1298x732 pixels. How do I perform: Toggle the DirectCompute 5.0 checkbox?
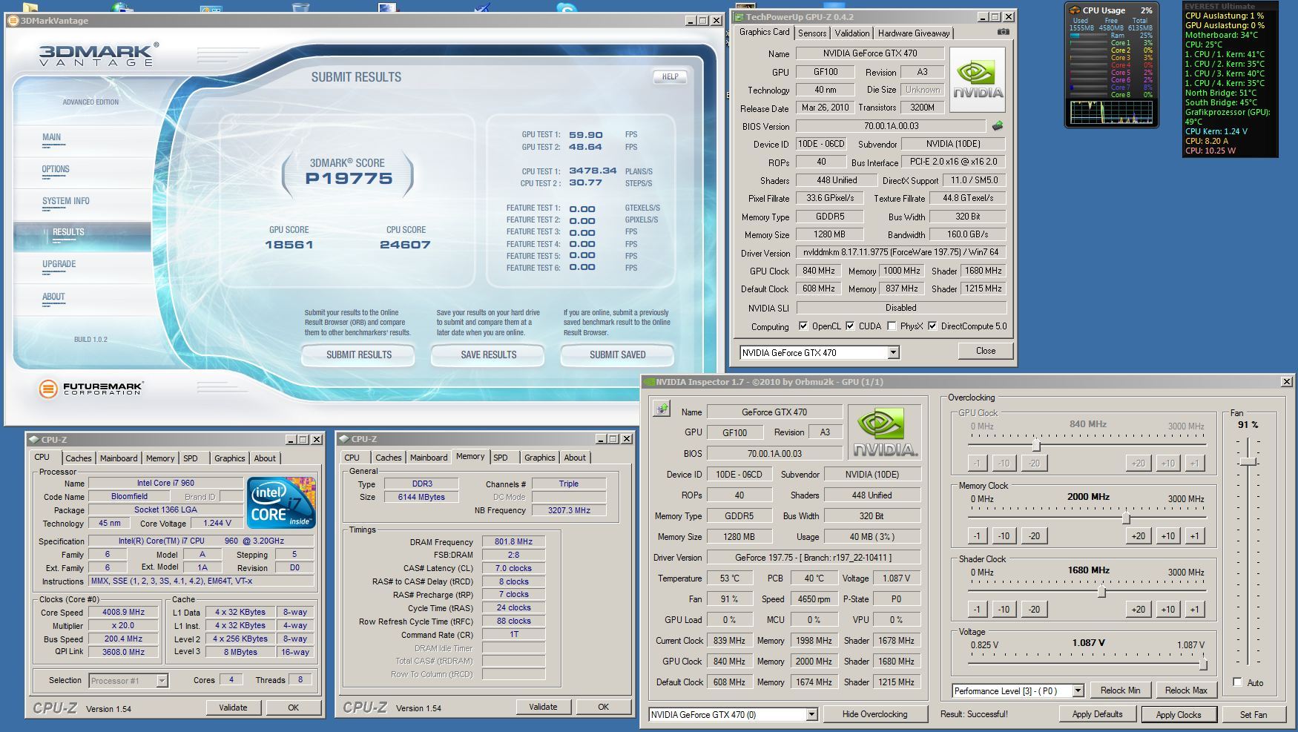coord(932,326)
